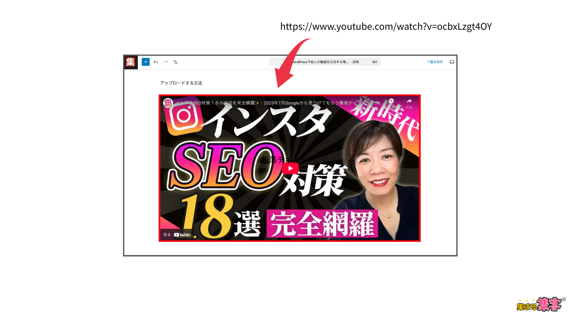Click the blue block inserter plus button
Screen dimensions: 569x320
tap(145, 62)
